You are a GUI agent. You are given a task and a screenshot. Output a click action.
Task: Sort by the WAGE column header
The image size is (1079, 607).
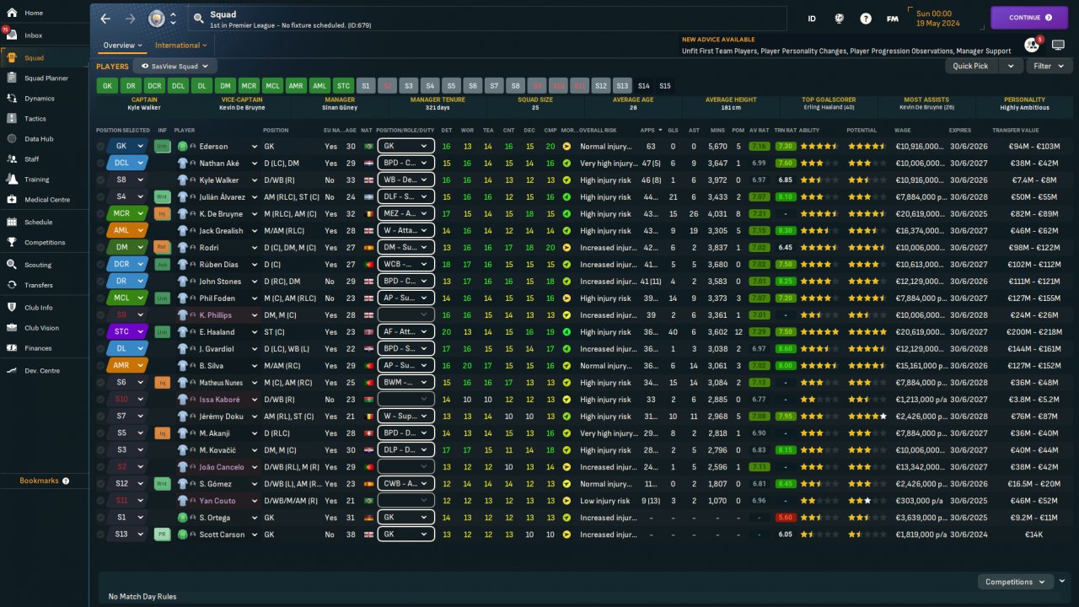coord(902,131)
